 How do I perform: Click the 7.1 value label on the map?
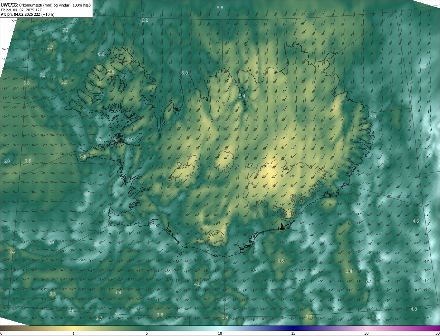[x=42, y=75]
